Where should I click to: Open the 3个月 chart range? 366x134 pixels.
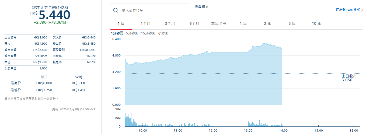tap(170, 24)
